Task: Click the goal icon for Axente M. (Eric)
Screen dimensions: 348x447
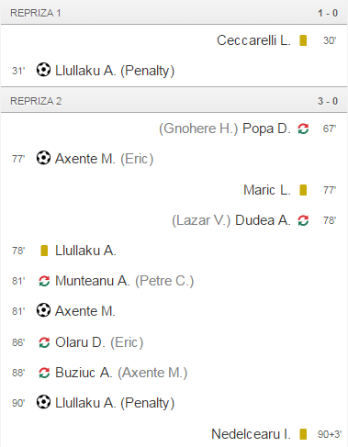Action: [43, 158]
